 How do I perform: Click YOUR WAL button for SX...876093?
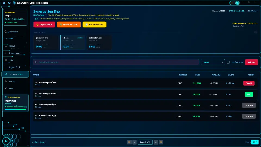pyautogui.click(x=249, y=116)
